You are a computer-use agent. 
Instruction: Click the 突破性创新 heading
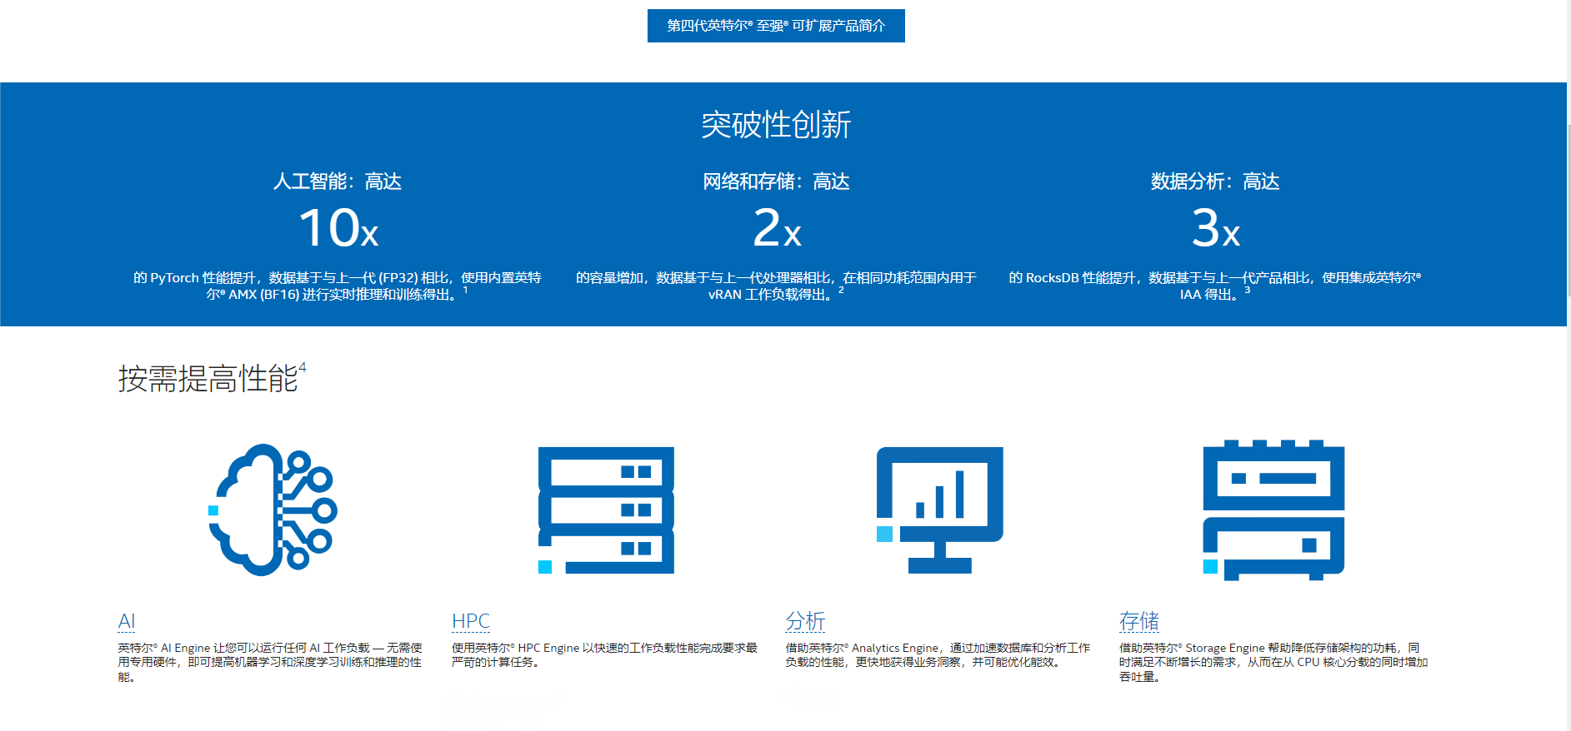(776, 125)
